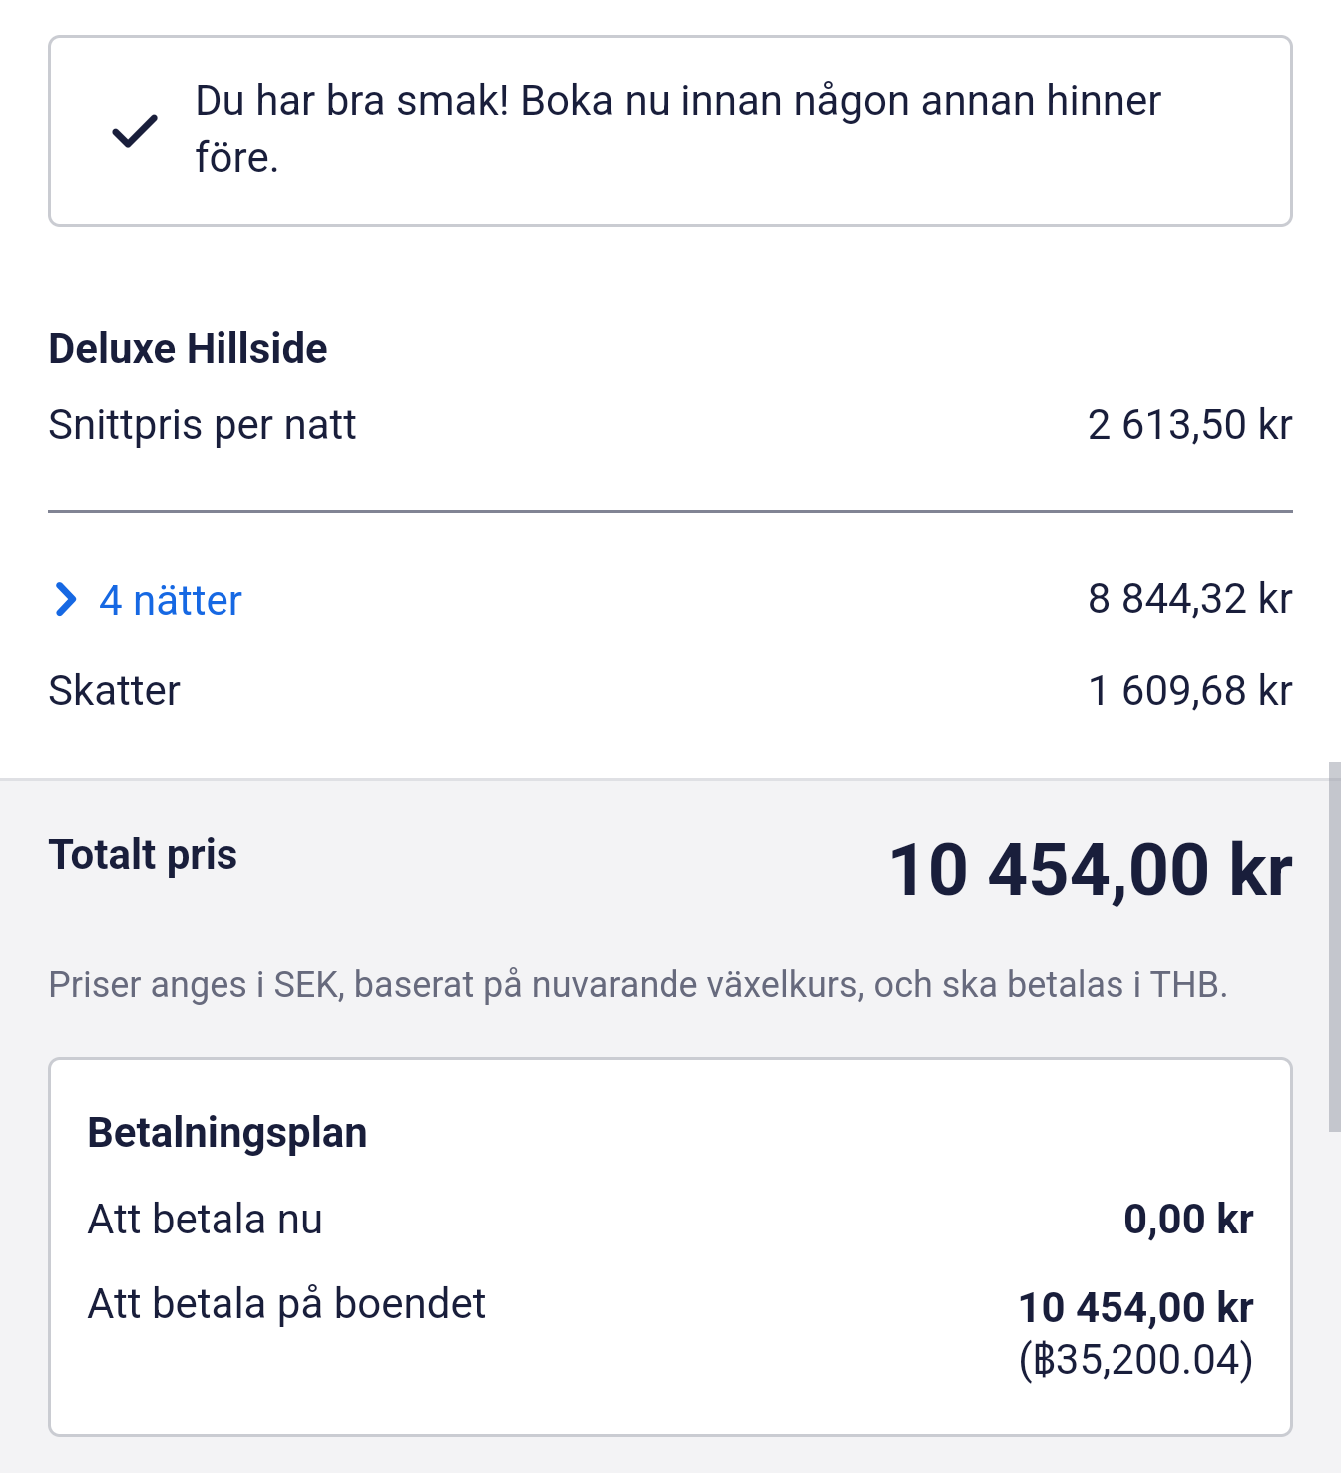The image size is (1341, 1473).
Task: Click the Snittpris per natt label
Action: [x=203, y=425]
